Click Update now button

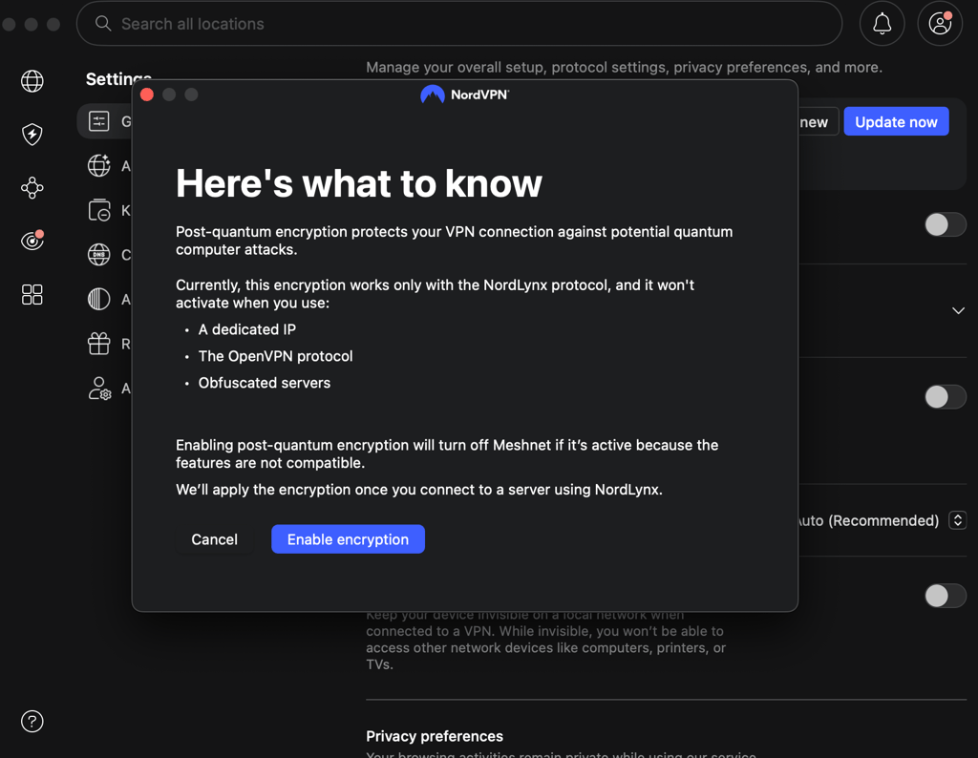896,121
